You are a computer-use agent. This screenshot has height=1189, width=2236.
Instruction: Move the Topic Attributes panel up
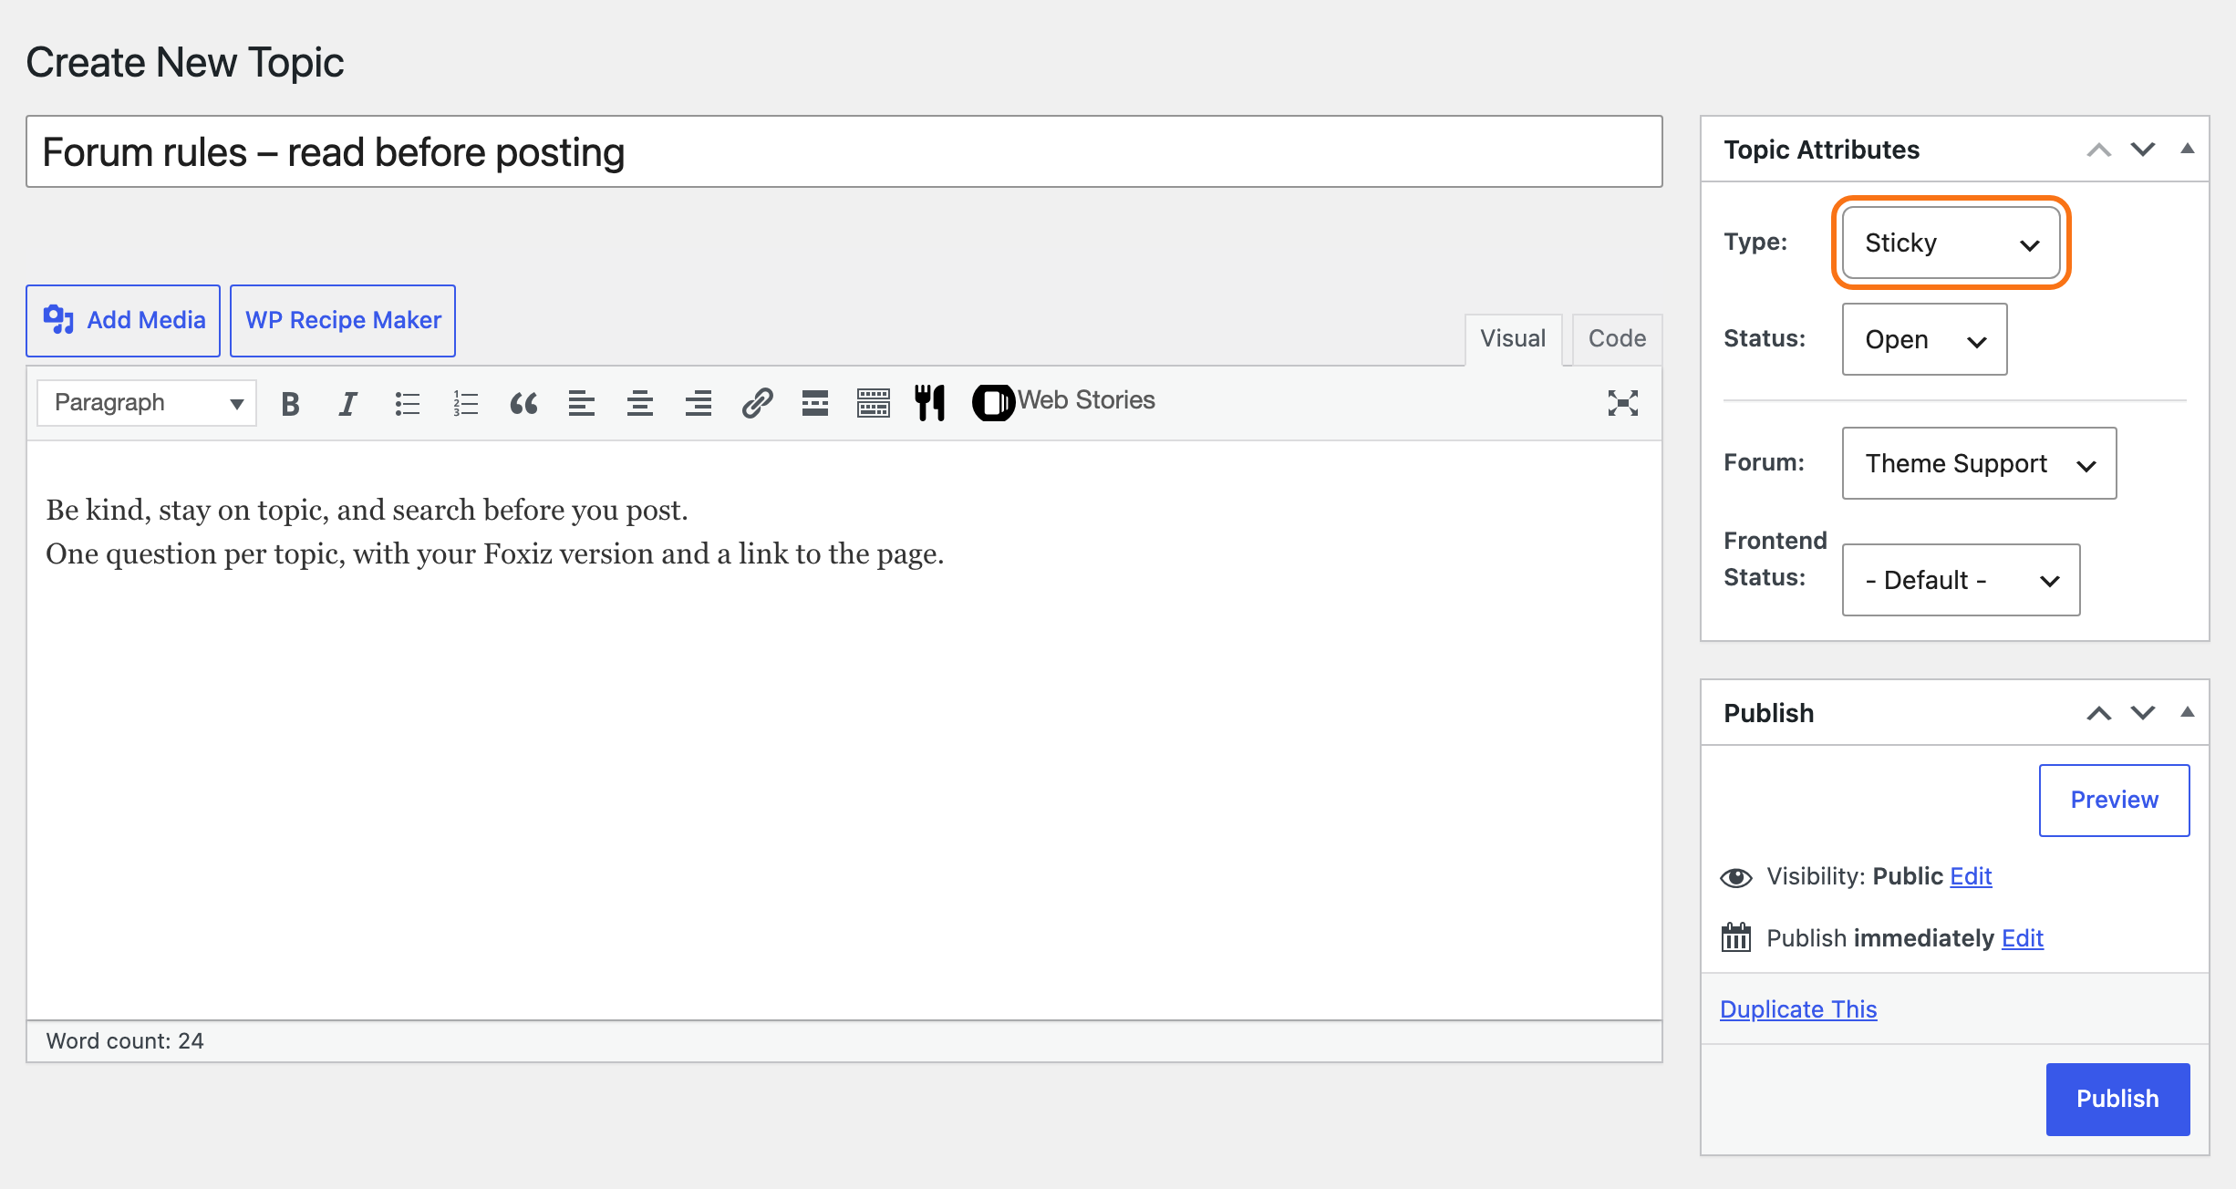point(2099,149)
